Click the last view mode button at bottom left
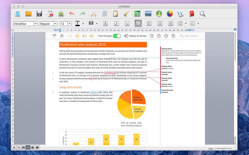This screenshot has height=155, width=249. (x=37, y=148)
